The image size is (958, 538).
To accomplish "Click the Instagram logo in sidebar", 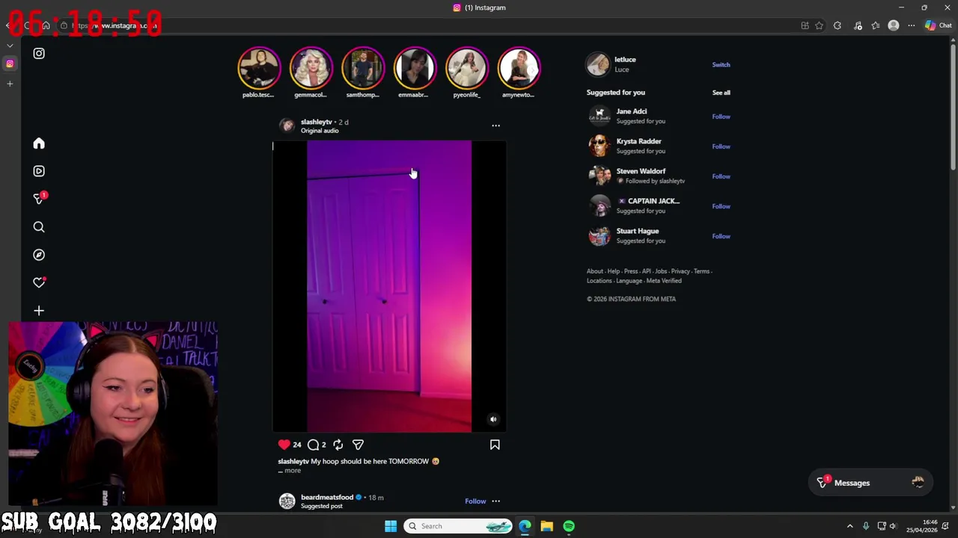I will coord(39,54).
